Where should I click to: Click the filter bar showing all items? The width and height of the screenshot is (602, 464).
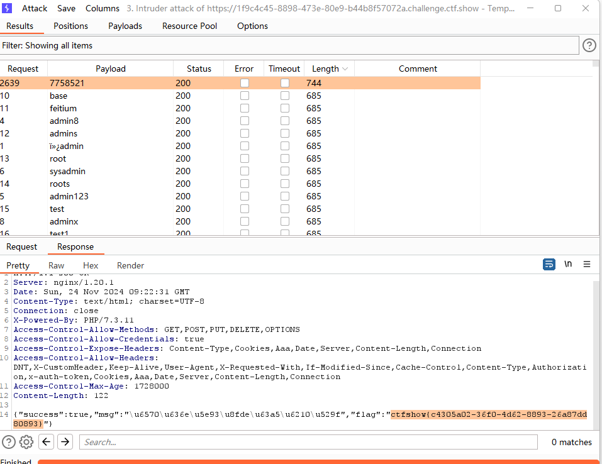pos(289,45)
